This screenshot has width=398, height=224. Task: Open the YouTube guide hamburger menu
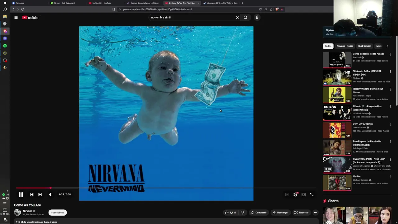pyautogui.click(x=16, y=17)
